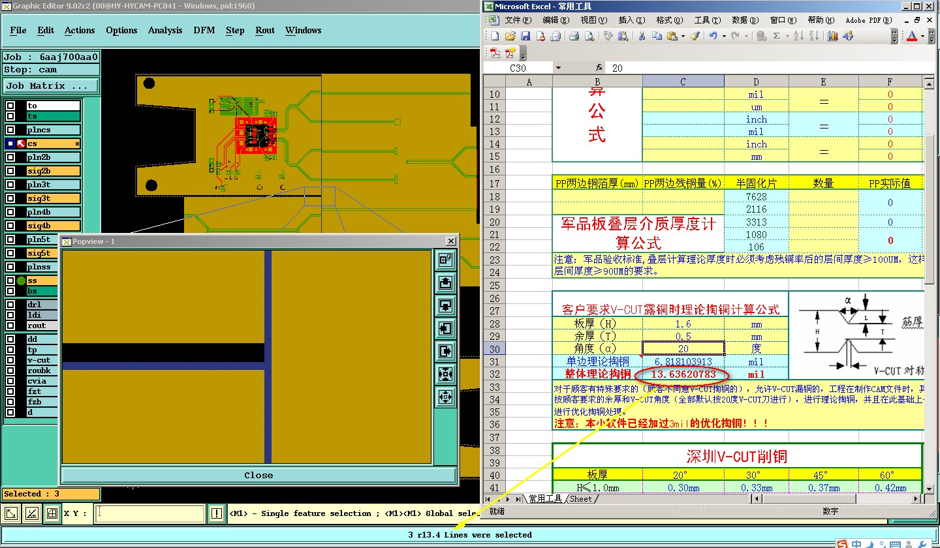The height and width of the screenshot is (548, 940).
Task: Click the grid window icon next to X Y
Action: [52, 513]
